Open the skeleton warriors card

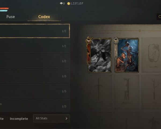[x=127, y=56]
